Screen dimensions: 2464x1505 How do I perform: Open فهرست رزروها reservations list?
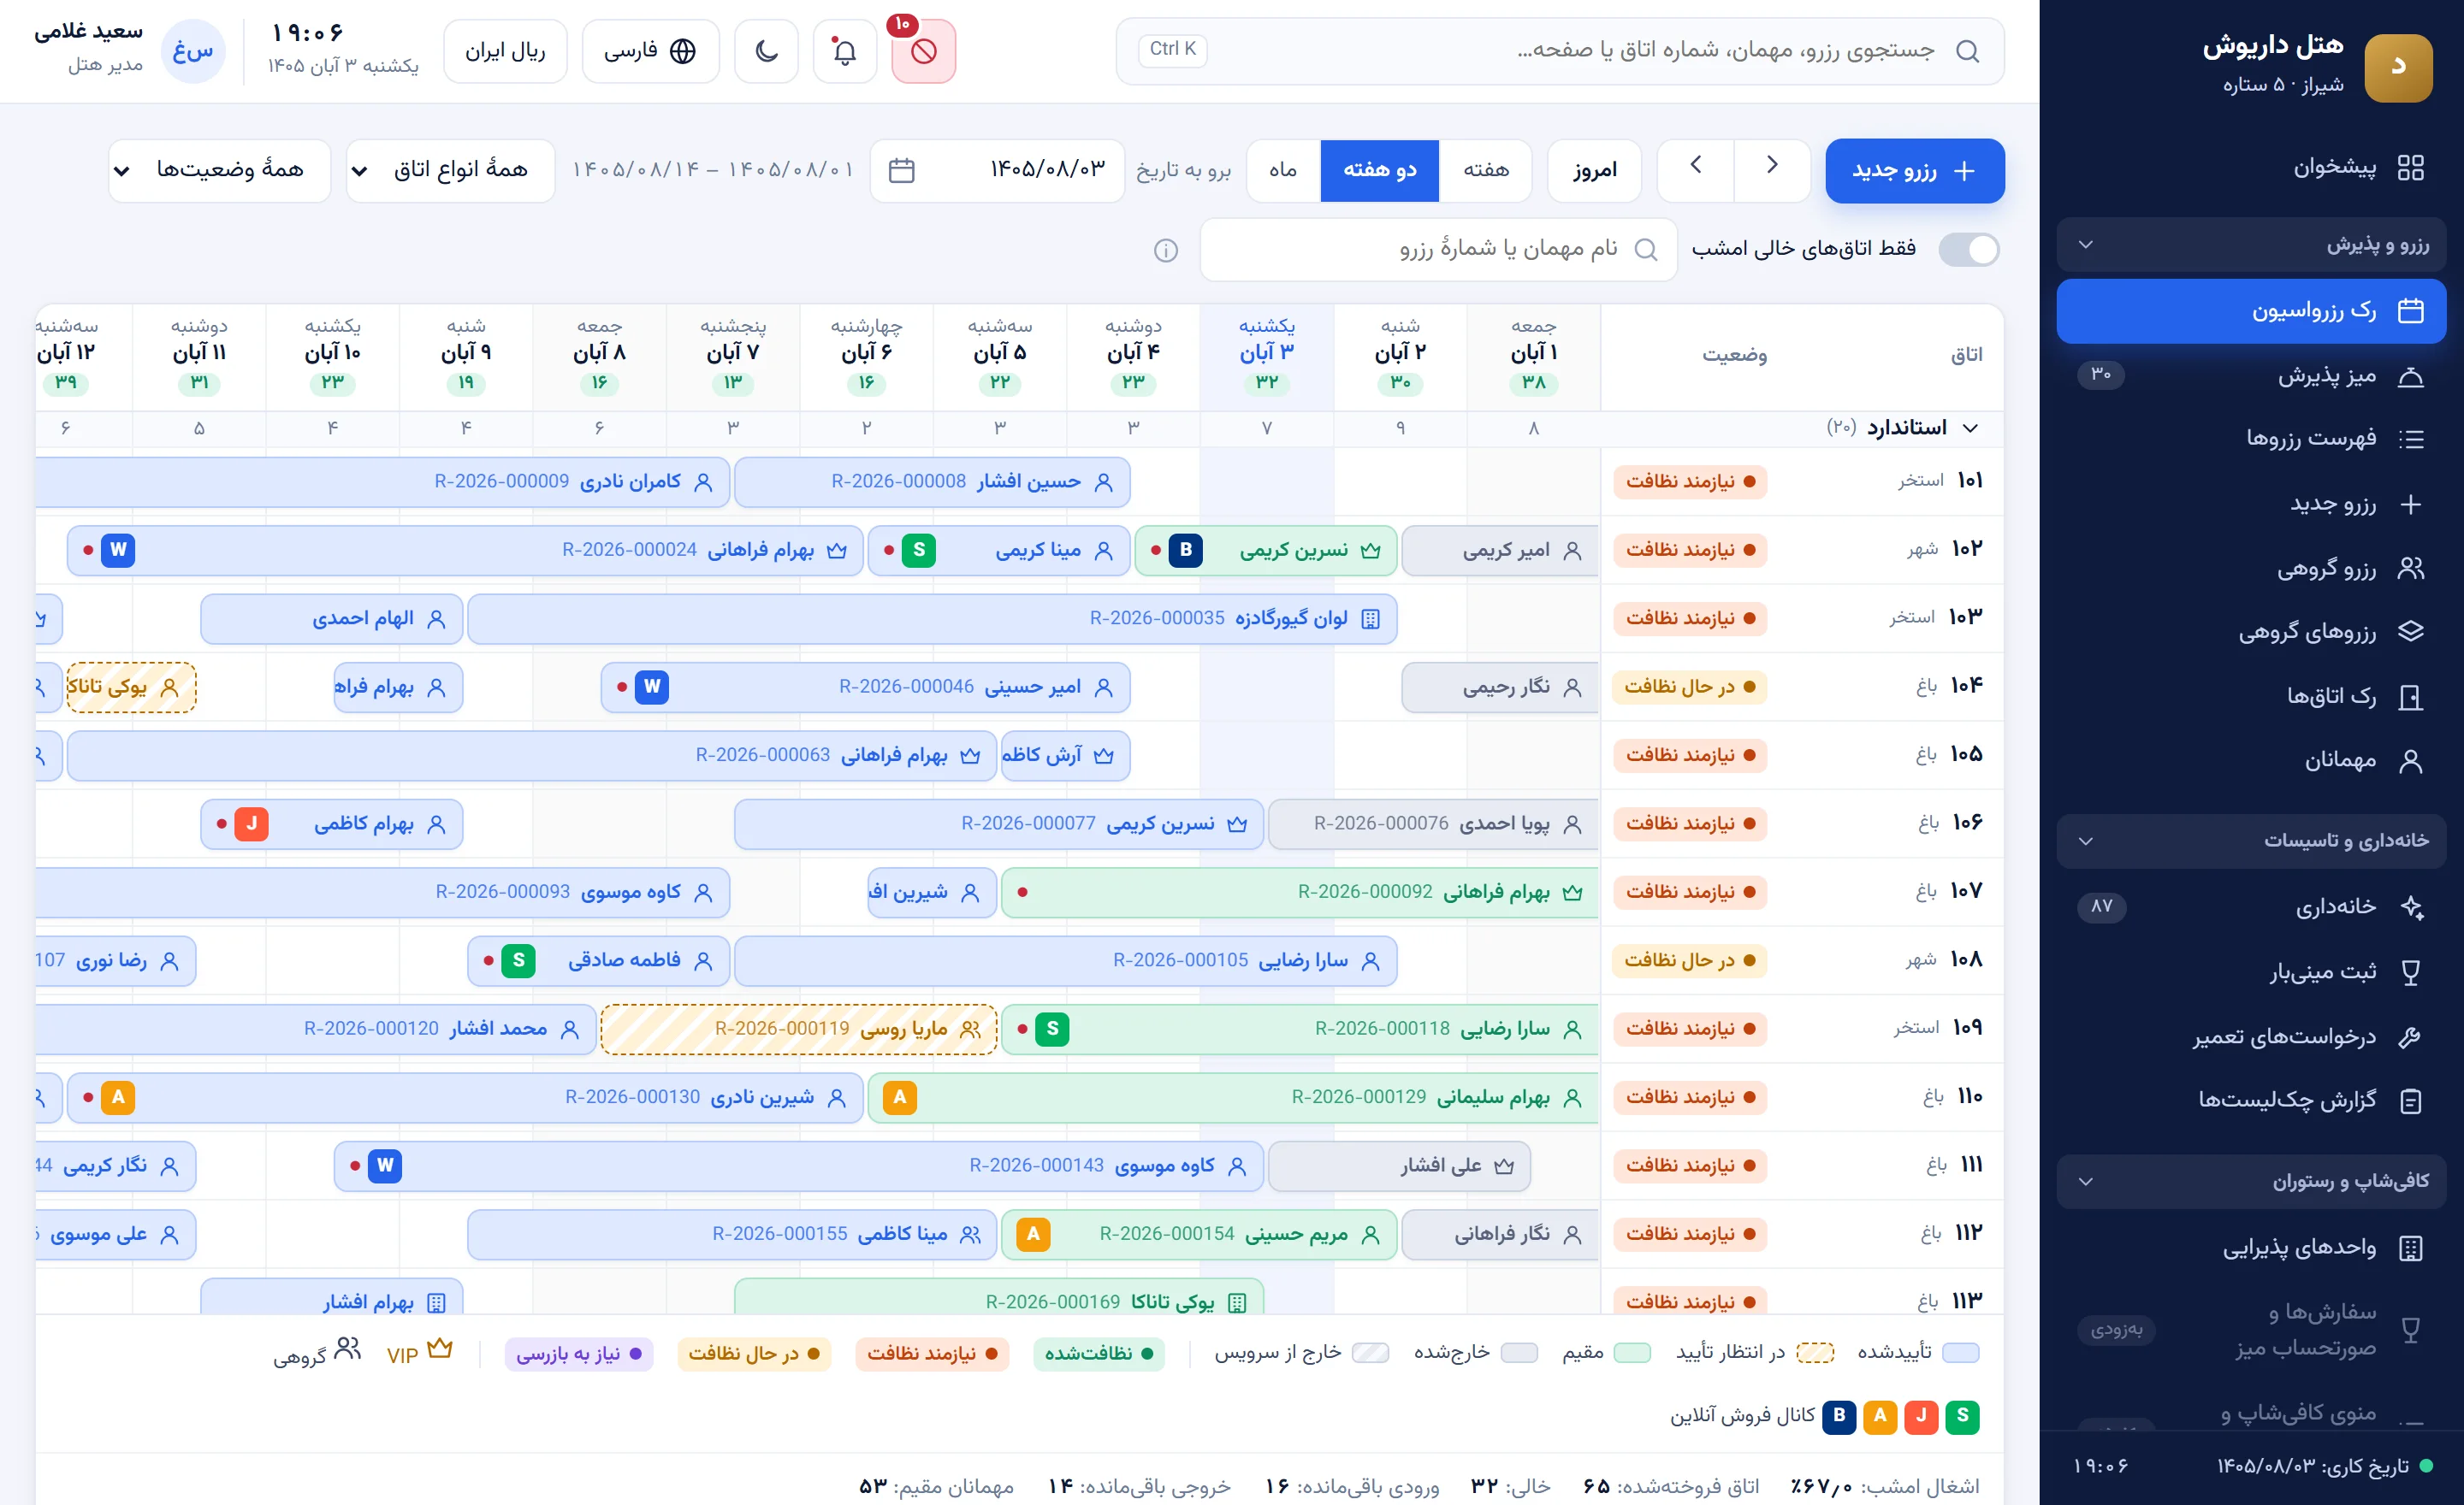click(x=2251, y=439)
